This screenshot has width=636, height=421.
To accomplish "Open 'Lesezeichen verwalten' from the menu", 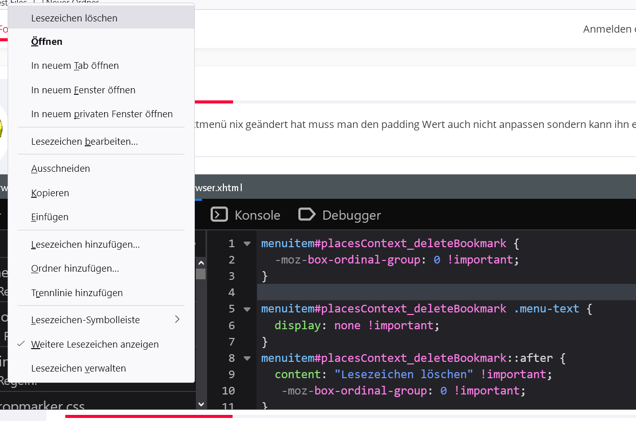I will click(x=79, y=369).
